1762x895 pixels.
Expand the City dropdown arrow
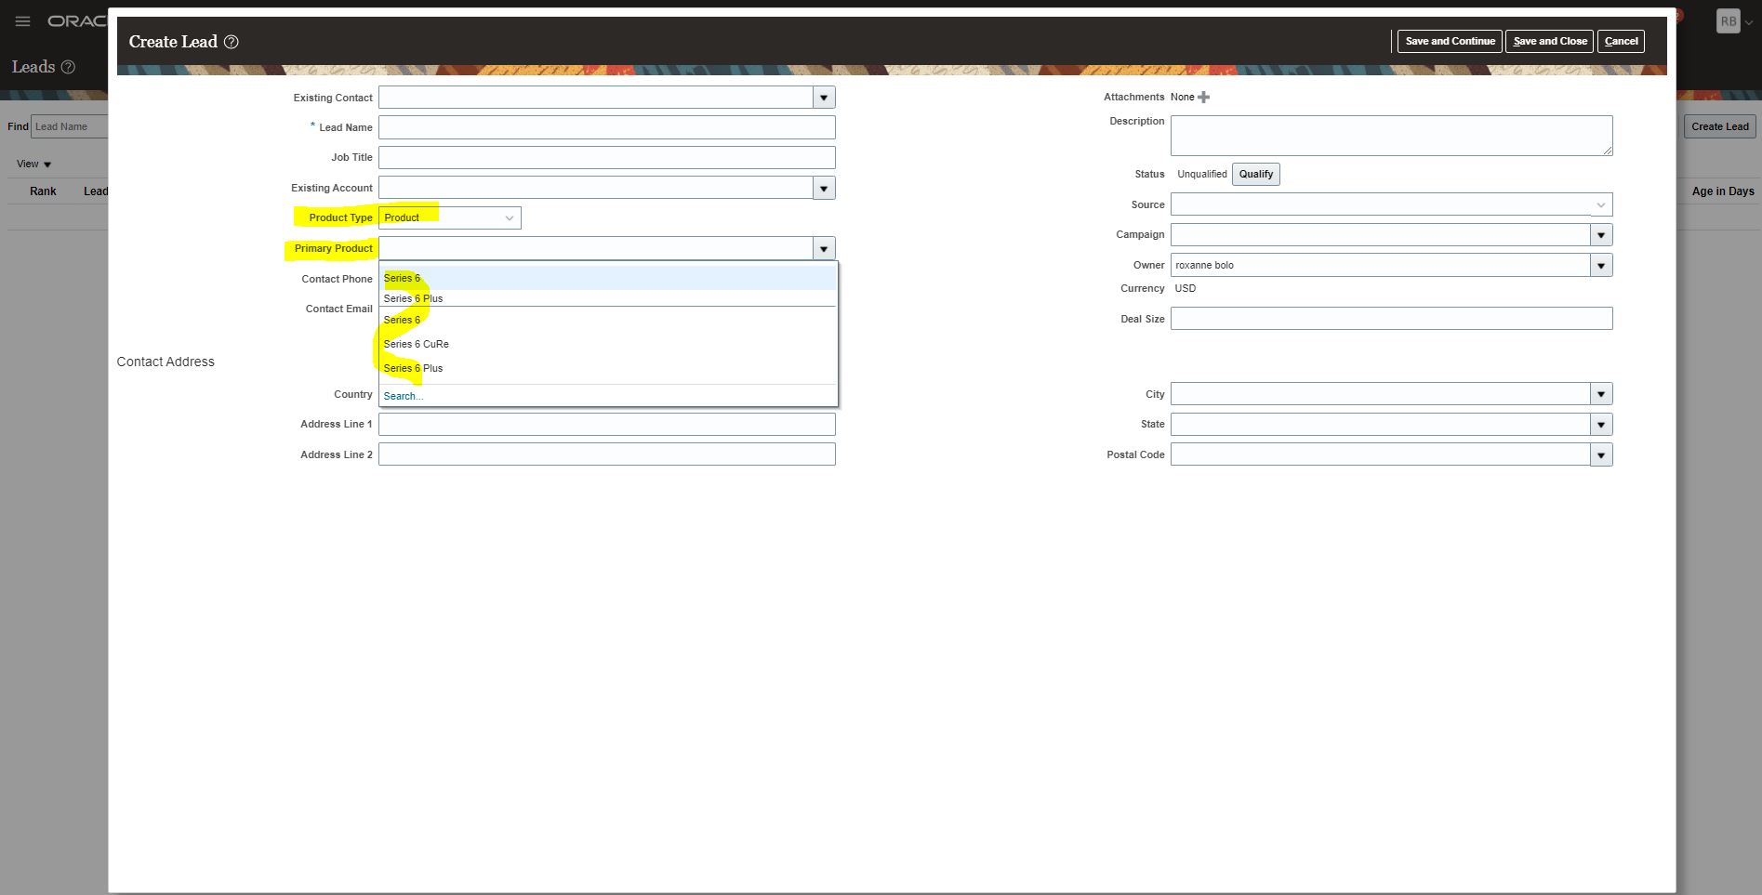pos(1601,394)
